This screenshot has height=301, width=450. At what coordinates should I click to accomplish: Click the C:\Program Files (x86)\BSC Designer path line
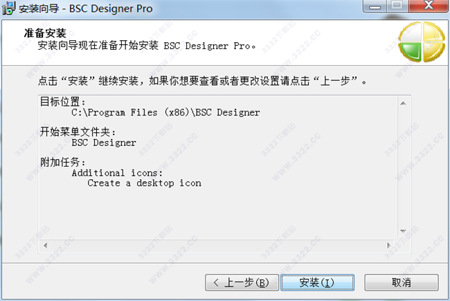click(x=165, y=112)
